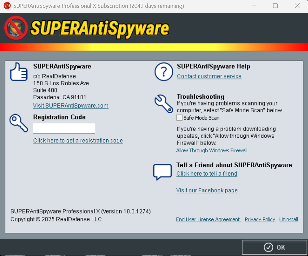
Task: Focus the Registration Code input field
Action: click(x=64, y=128)
